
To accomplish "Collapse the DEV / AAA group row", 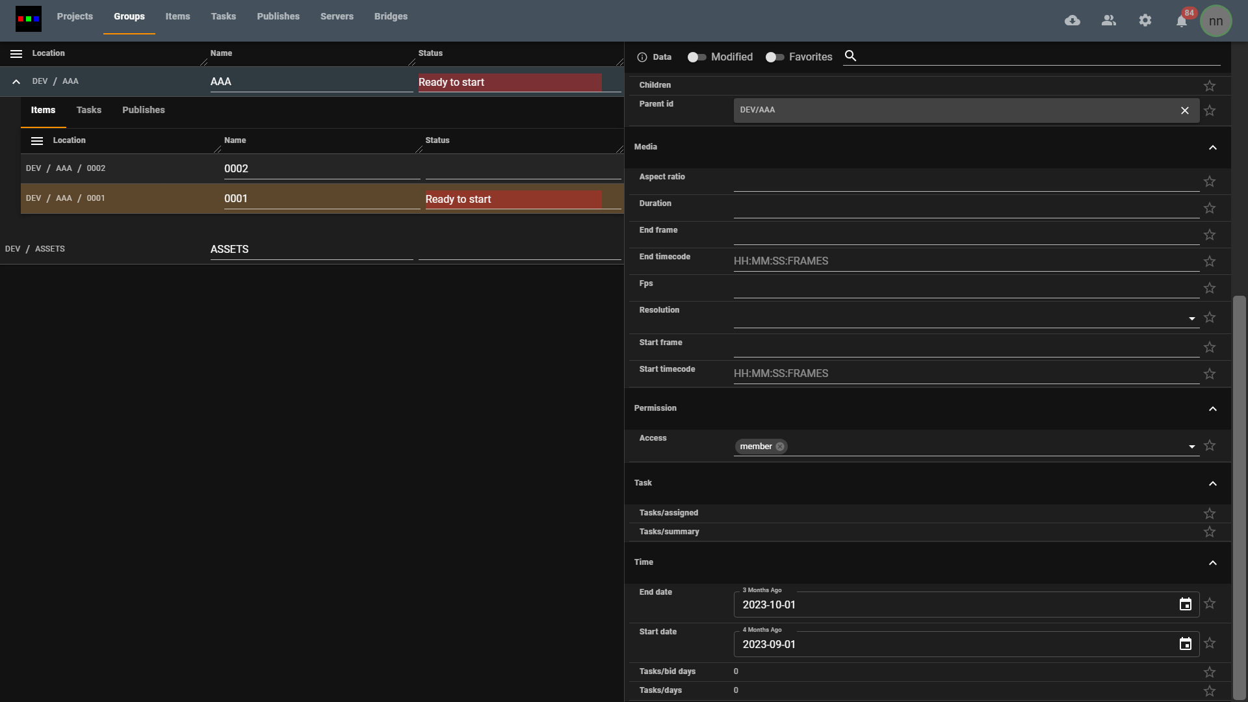I will (x=16, y=82).
